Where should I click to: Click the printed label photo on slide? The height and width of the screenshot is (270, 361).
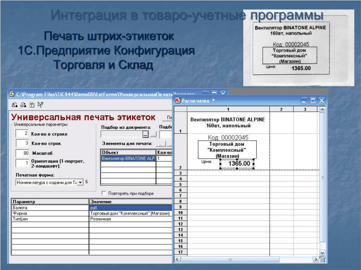299,48
